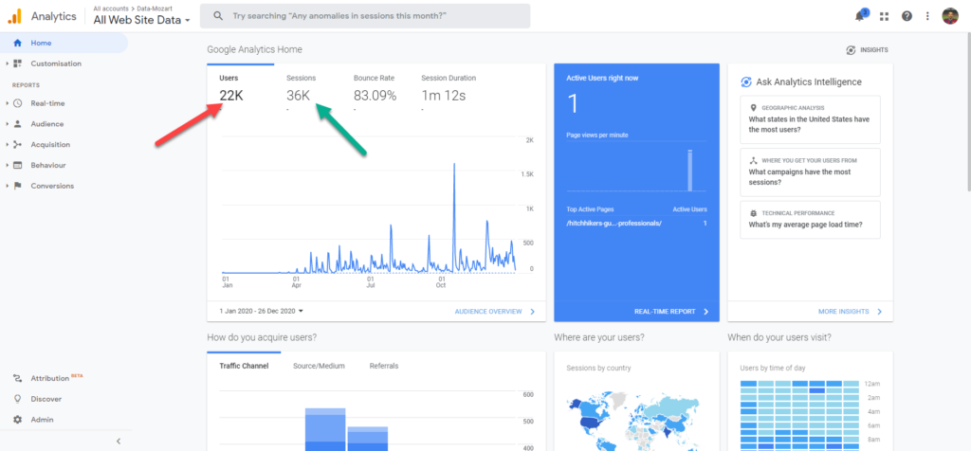This screenshot has height=451, width=971.
Task: Click the Where You Get Users icon
Action: pos(753,160)
